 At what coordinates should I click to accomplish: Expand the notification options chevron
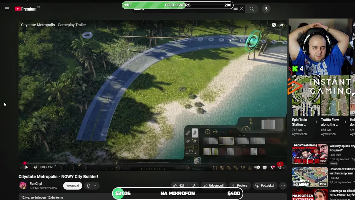click(95, 186)
